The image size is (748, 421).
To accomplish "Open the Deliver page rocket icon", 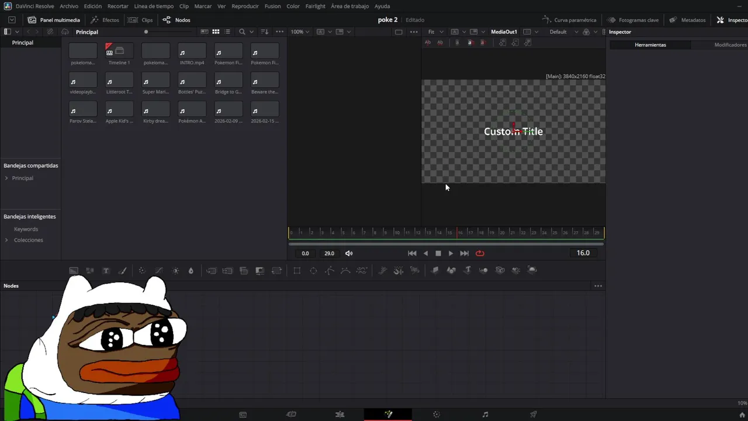I will [534, 414].
